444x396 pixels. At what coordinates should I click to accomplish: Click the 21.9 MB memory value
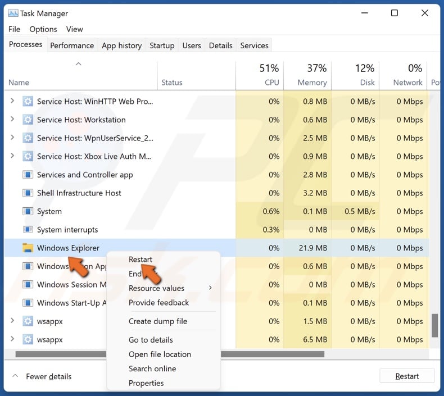click(313, 248)
